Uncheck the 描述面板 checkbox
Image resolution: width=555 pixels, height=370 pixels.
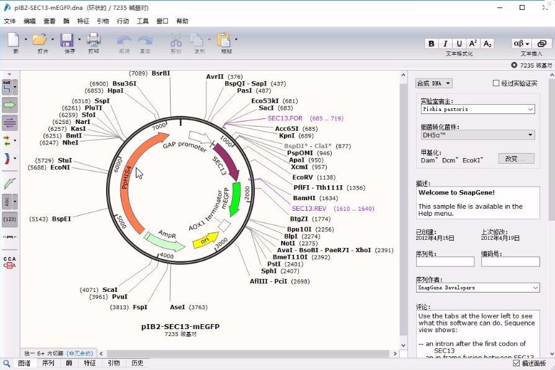pos(517,364)
